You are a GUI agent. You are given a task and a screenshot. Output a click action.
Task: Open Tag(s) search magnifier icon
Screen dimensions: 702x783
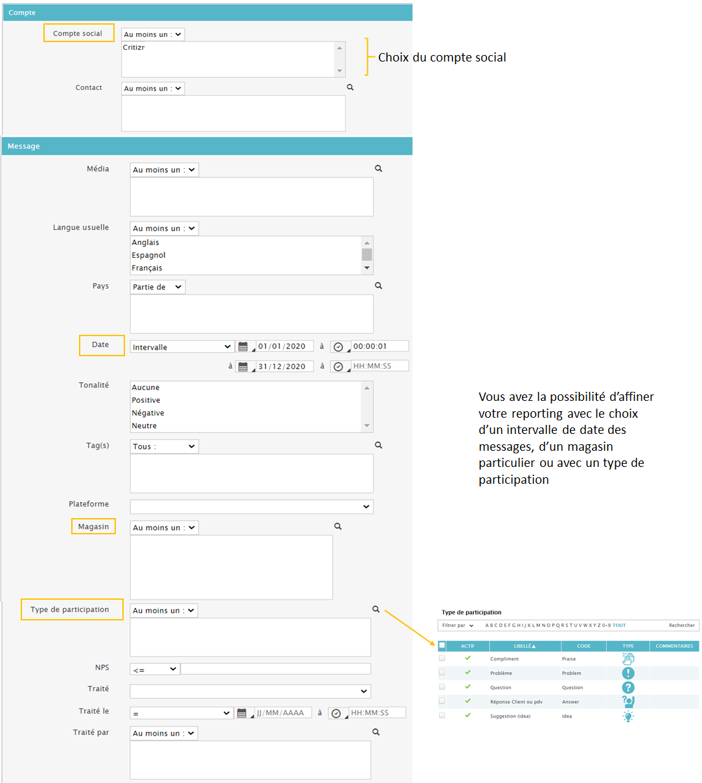click(379, 446)
